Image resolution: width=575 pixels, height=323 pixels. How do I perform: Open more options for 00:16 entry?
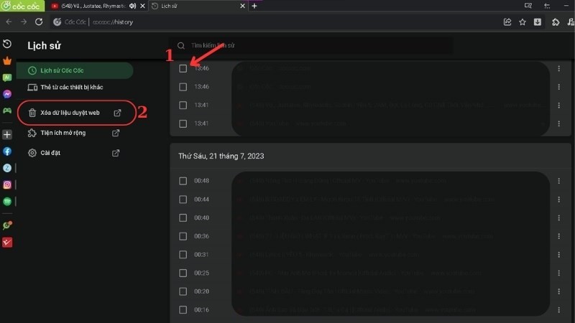point(559,310)
